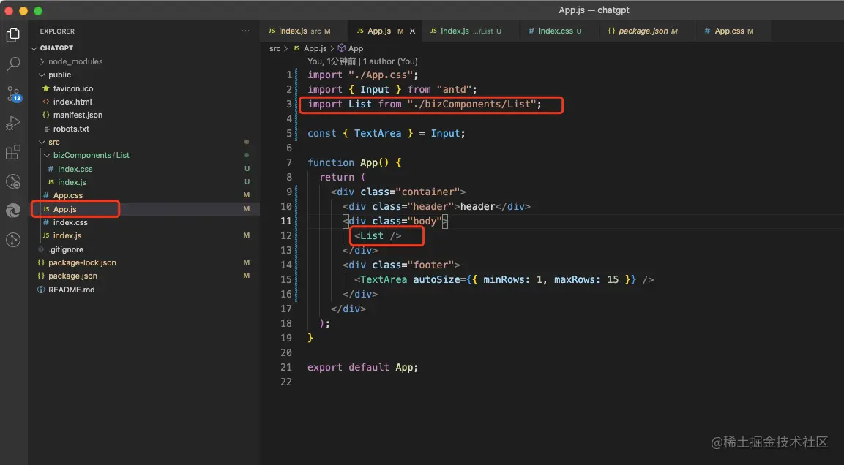Click the git blame author annotation
The width and height of the screenshot is (844, 465).
tap(362, 61)
